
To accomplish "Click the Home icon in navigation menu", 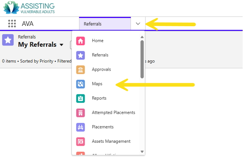I will tap(80, 41).
